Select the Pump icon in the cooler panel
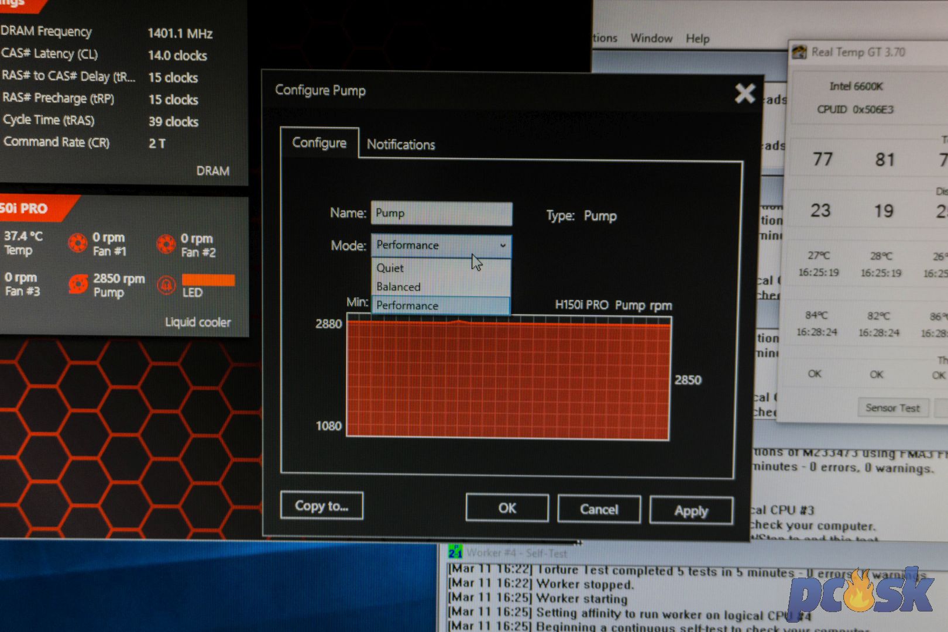This screenshot has height=632, width=948. pyautogui.click(x=78, y=284)
